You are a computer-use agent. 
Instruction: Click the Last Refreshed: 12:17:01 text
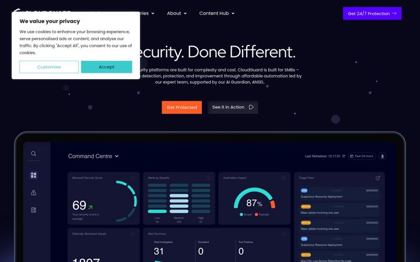323,156
